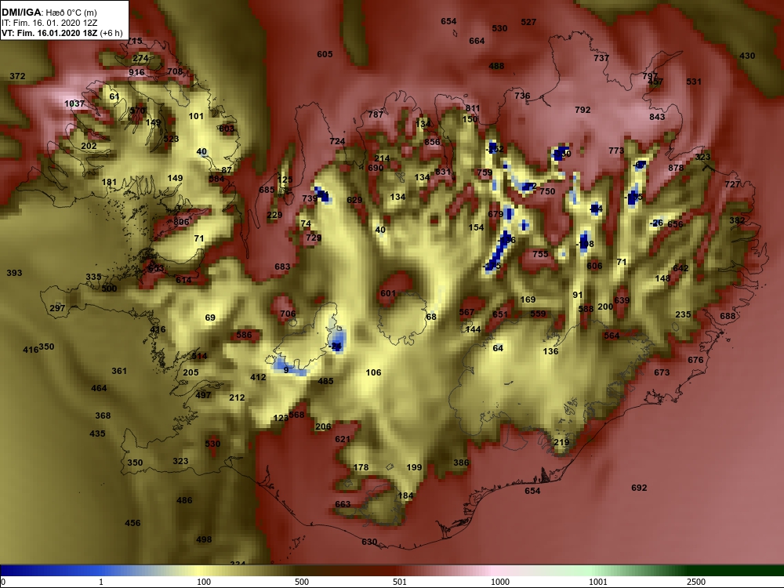Screen dimensions: 784x588
Task: Click the map value 811
Action: [x=473, y=108]
